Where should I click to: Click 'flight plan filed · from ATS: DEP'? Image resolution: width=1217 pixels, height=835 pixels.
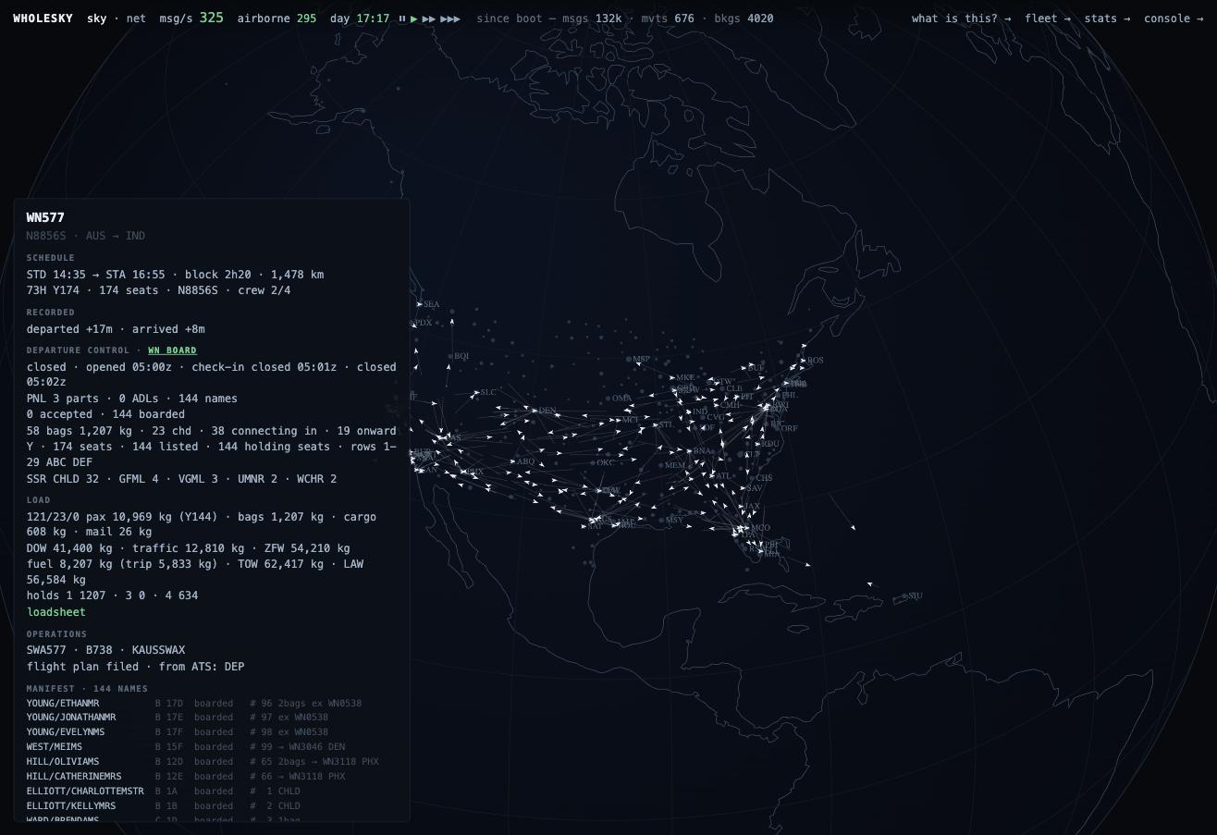[135, 667]
